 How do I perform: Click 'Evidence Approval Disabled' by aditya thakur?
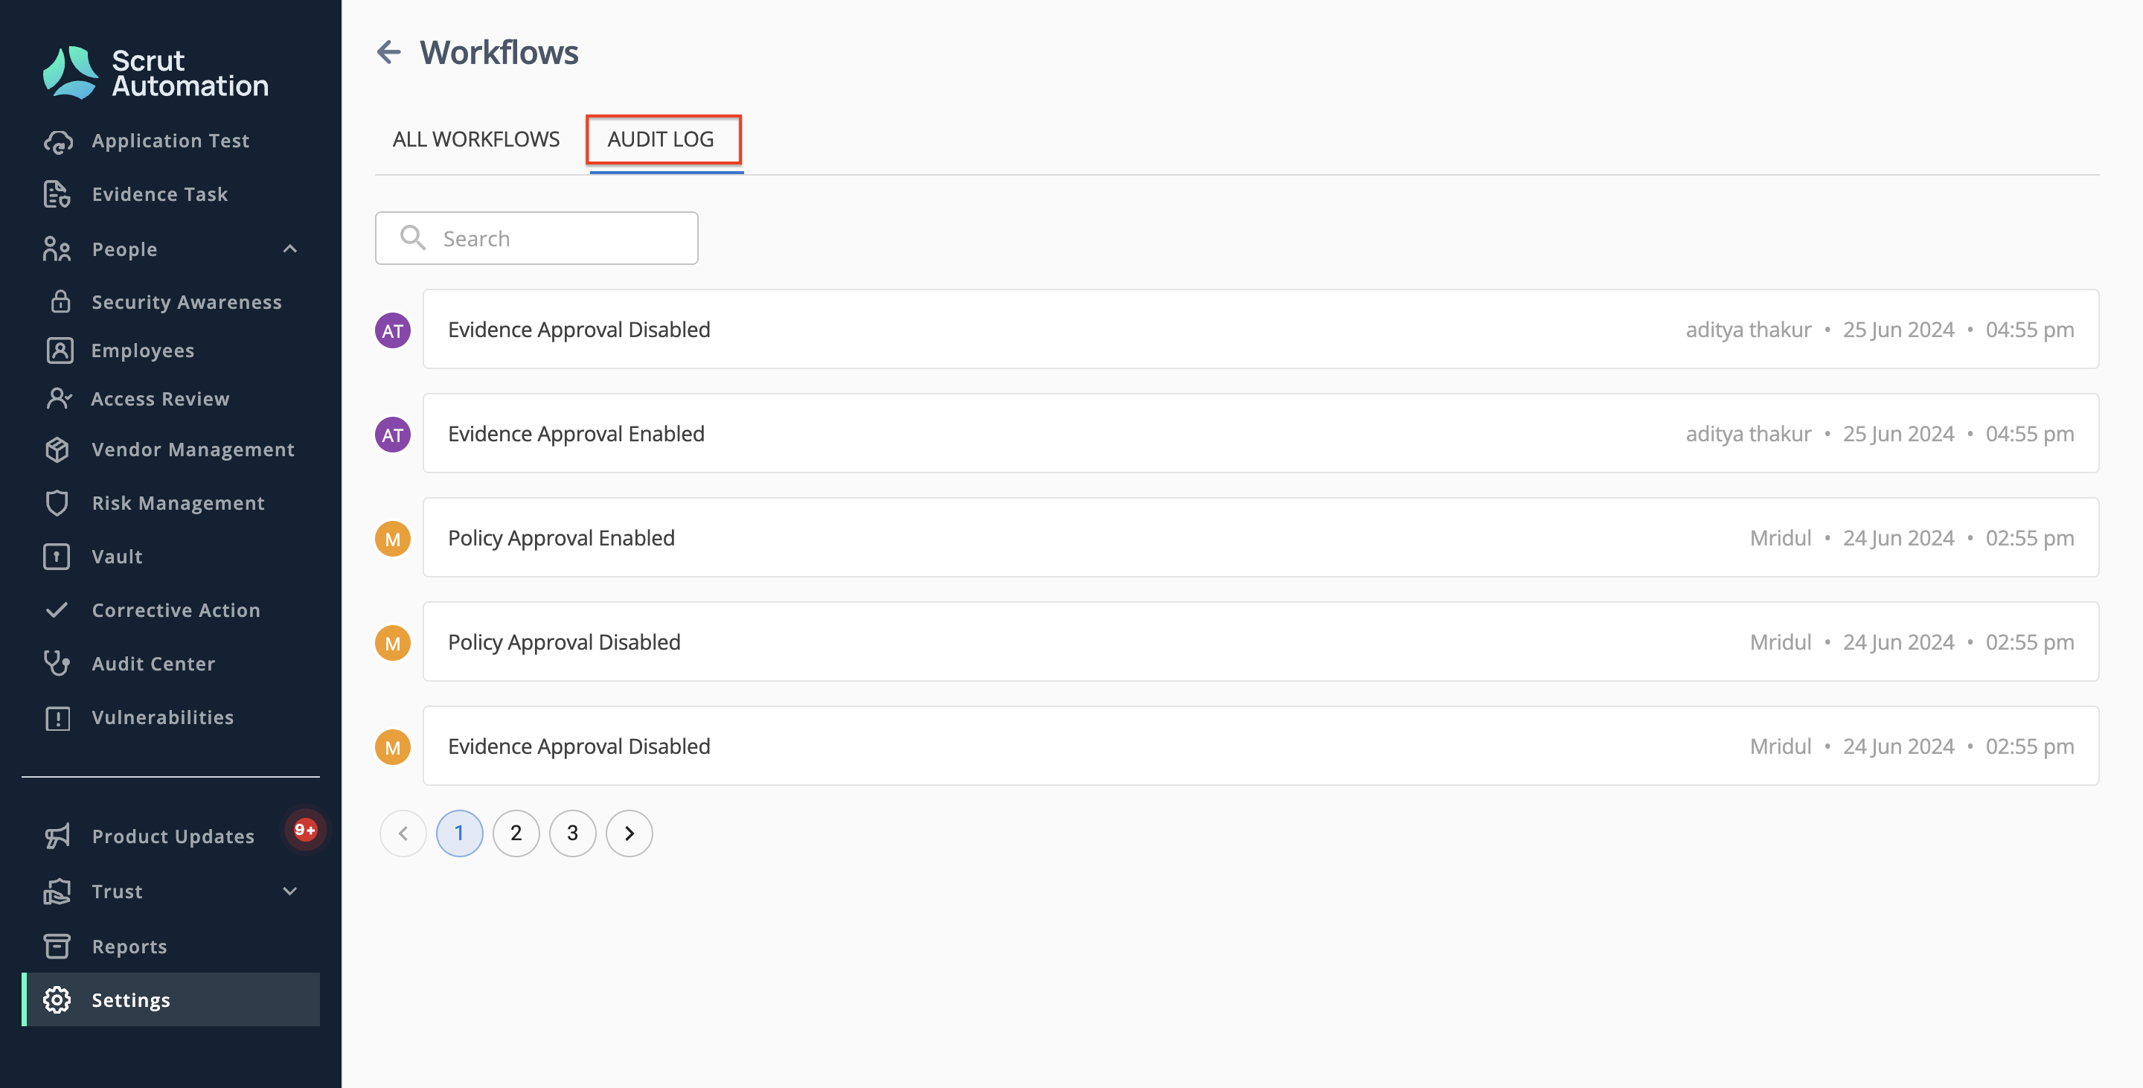pyautogui.click(x=579, y=330)
